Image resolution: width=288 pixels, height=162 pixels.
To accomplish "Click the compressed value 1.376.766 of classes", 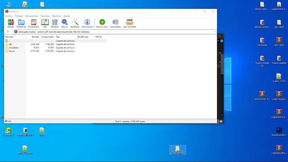I will pos(49,51).
